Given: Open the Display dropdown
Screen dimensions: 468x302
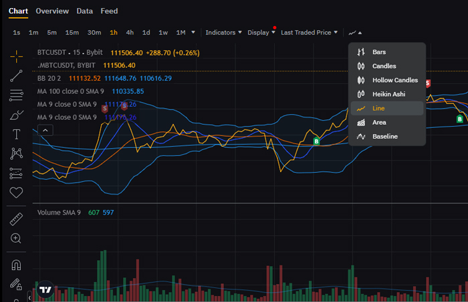Looking at the screenshot, I should pos(261,33).
